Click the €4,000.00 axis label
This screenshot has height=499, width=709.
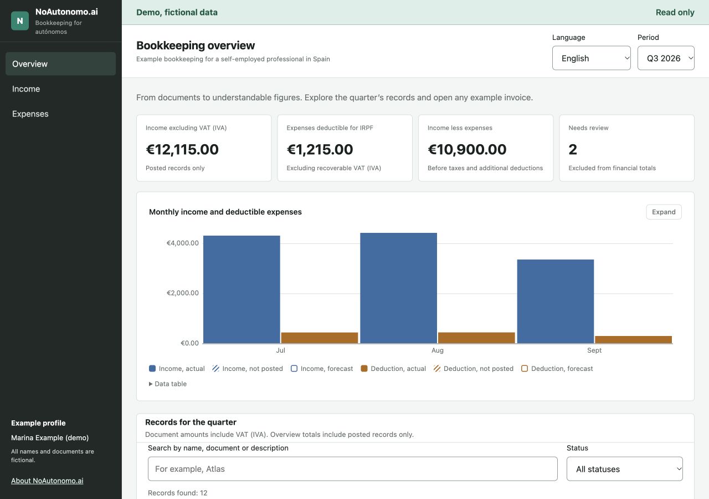(x=183, y=243)
